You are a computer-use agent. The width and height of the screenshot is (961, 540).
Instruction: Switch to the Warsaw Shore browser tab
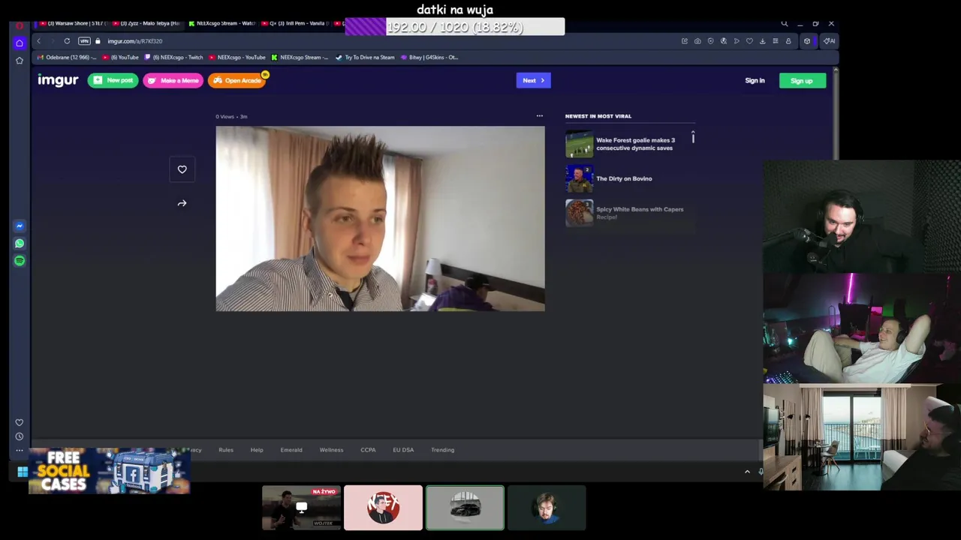pyautogui.click(x=71, y=23)
